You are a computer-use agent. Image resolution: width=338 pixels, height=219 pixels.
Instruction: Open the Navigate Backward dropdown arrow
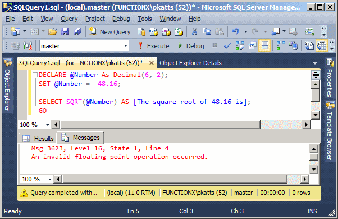284,31
